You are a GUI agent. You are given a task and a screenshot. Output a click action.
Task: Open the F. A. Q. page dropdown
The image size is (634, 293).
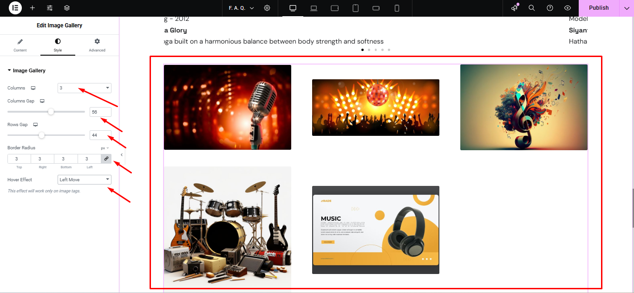click(241, 8)
